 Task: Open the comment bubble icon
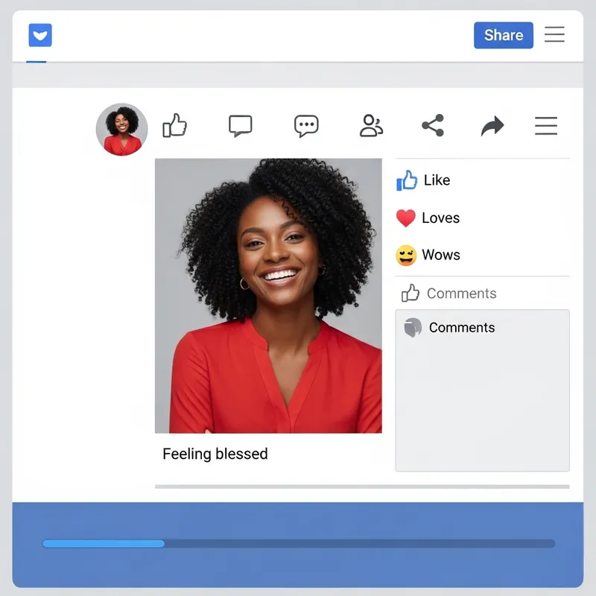click(240, 125)
